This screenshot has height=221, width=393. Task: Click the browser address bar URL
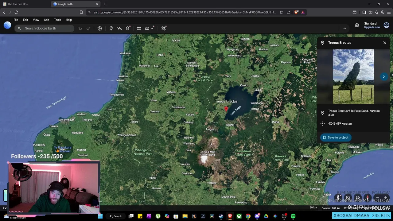(185, 12)
